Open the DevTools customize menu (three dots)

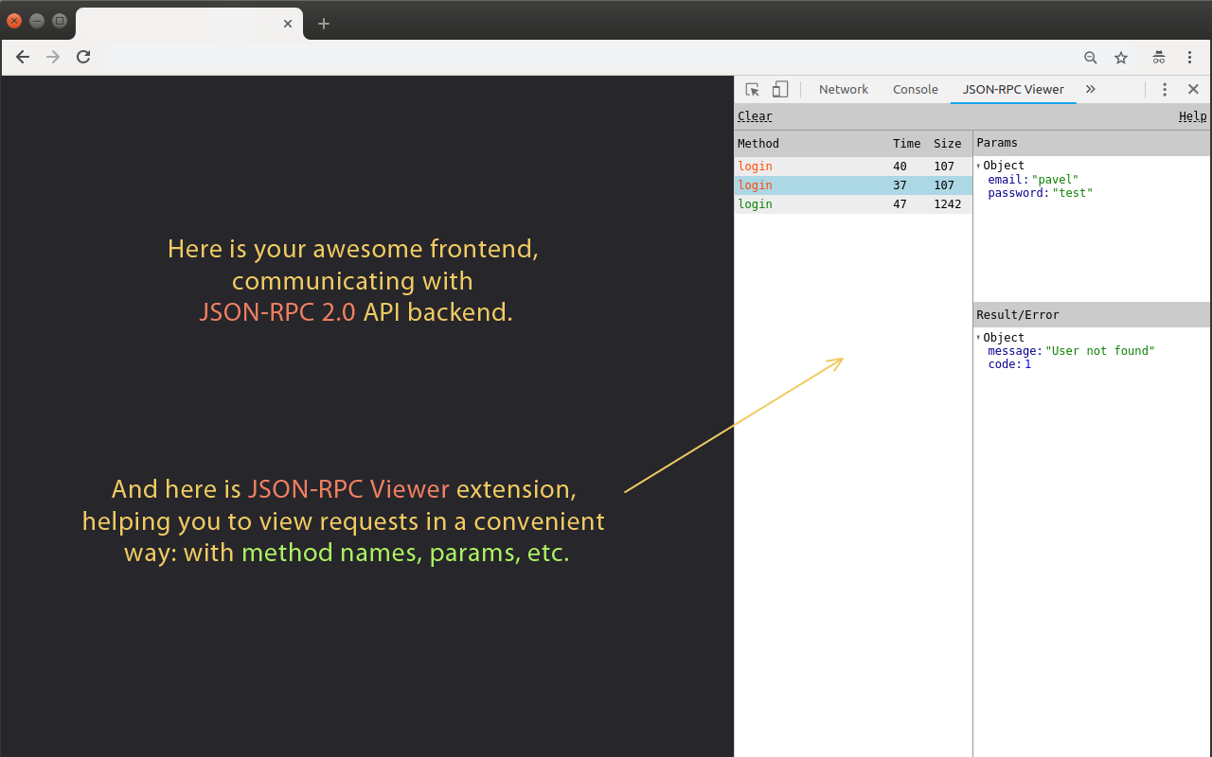point(1165,88)
